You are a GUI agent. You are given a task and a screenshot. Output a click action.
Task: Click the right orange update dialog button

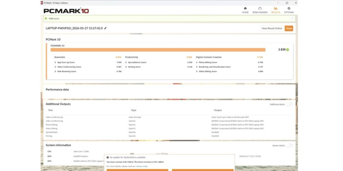click(203, 170)
